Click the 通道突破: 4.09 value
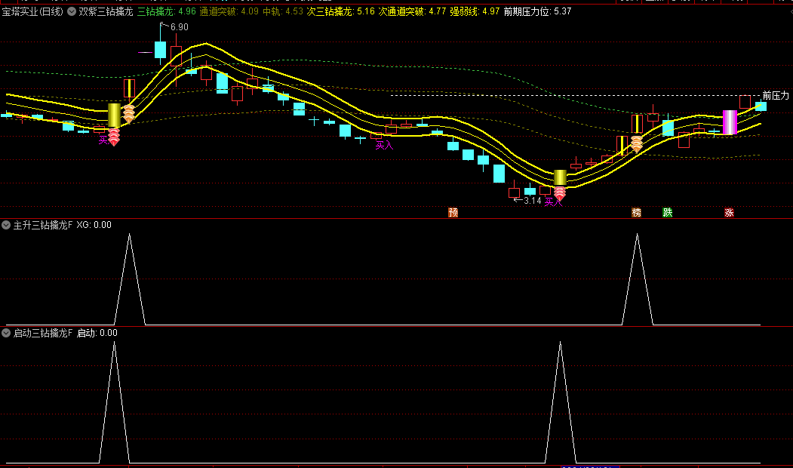The image size is (793, 468). tap(229, 11)
